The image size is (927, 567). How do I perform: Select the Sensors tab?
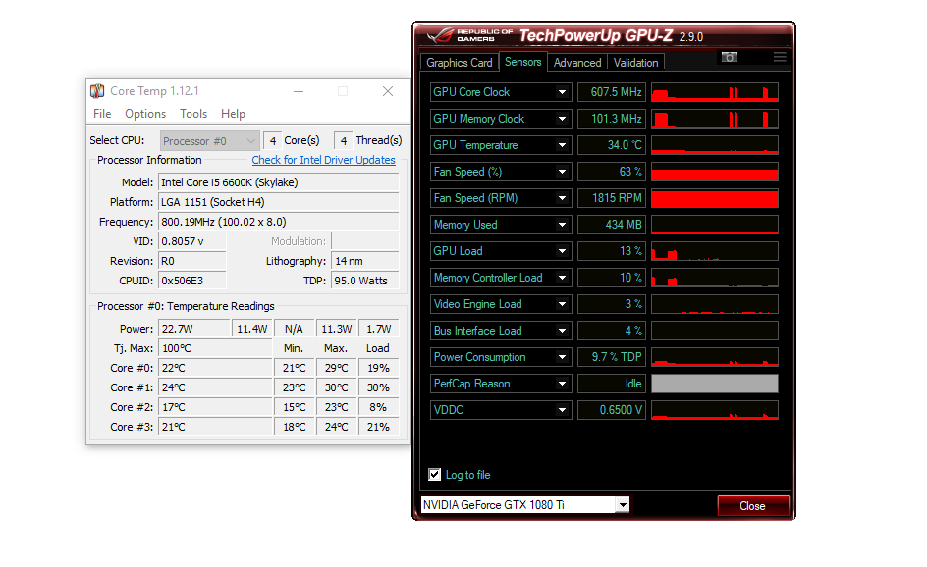pyautogui.click(x=522, y=62)
